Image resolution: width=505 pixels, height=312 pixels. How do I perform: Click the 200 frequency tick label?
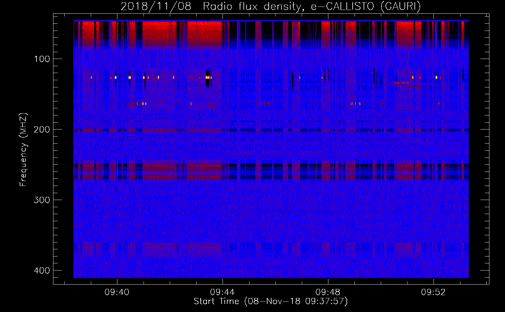[x=42, y=129]
